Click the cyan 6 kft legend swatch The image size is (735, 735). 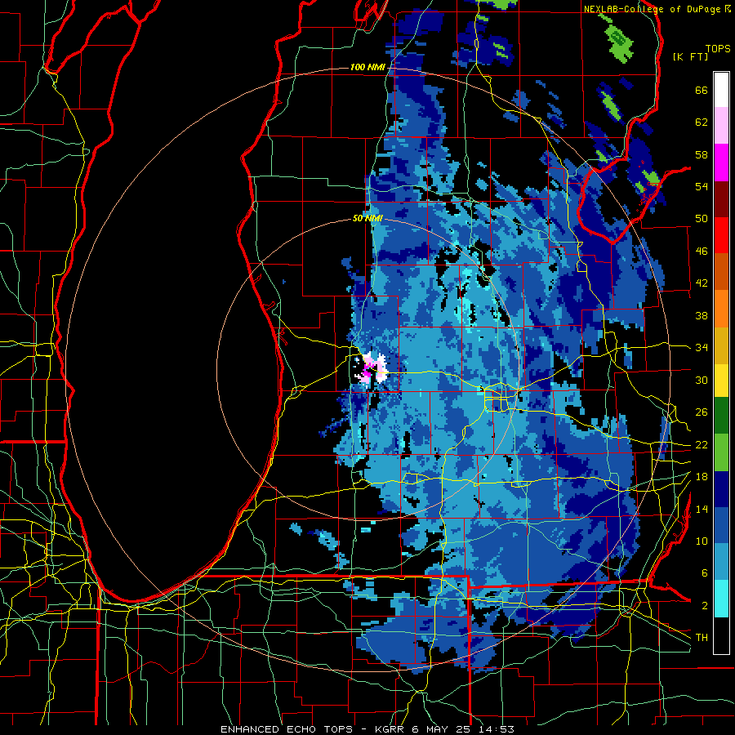pos(721,599)
